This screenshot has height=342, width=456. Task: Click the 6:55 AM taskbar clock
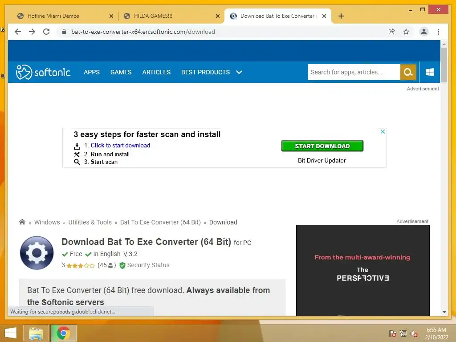(436, 330)
